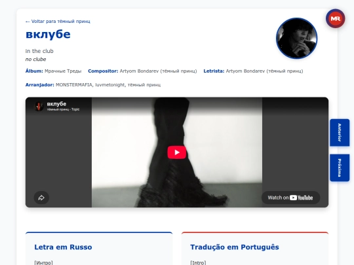The width and height of the screenshot is (354, 265).
Task: Click the Compositor Artyom Bondarev text
Action: click(158, 71)
